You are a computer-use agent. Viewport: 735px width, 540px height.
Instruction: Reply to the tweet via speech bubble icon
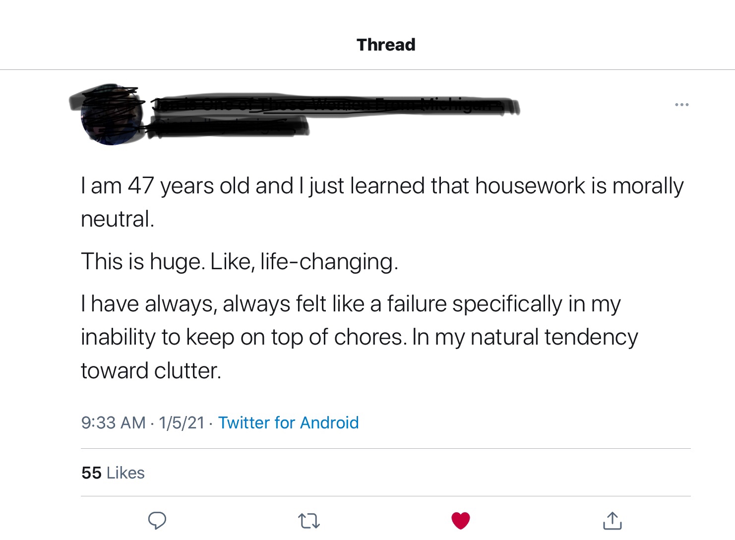(x=157, y=520)
